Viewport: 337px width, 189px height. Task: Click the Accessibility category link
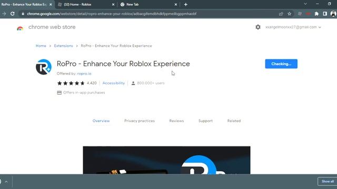coord(114,83)
